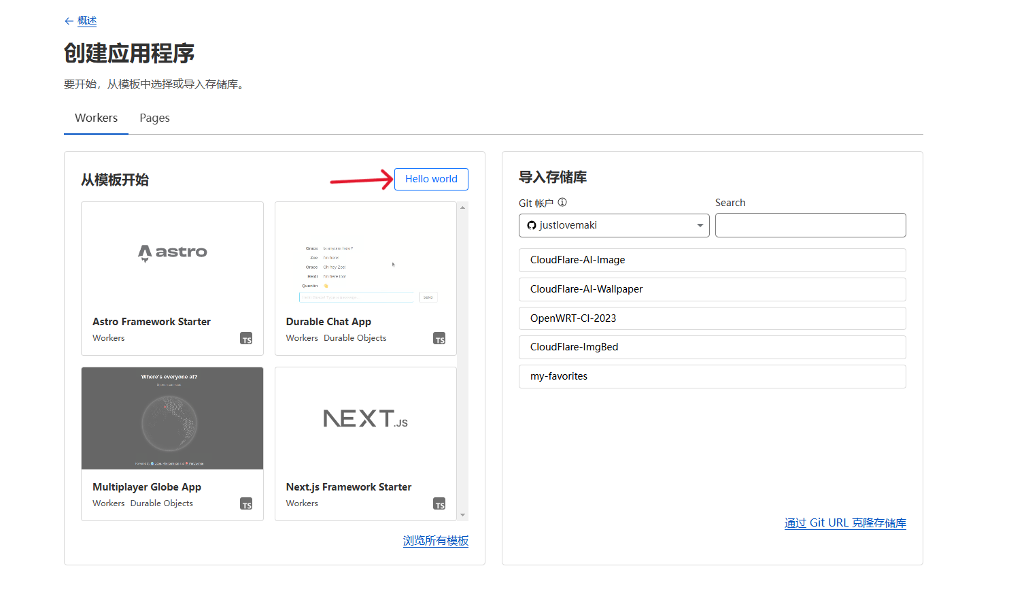This screenshot has height=598, width=1009.
Task: Select the Next.js logo thumbnail
Action: pos(366,418)
